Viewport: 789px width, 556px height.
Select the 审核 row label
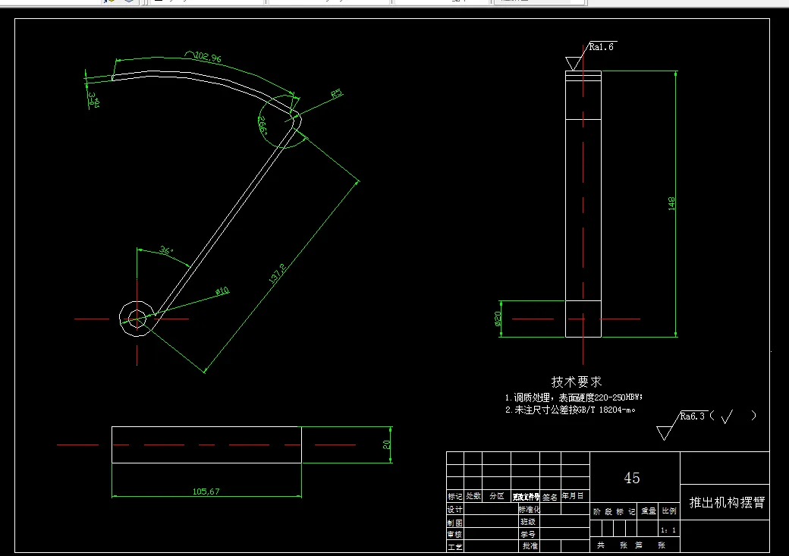(x=455, y=534)
